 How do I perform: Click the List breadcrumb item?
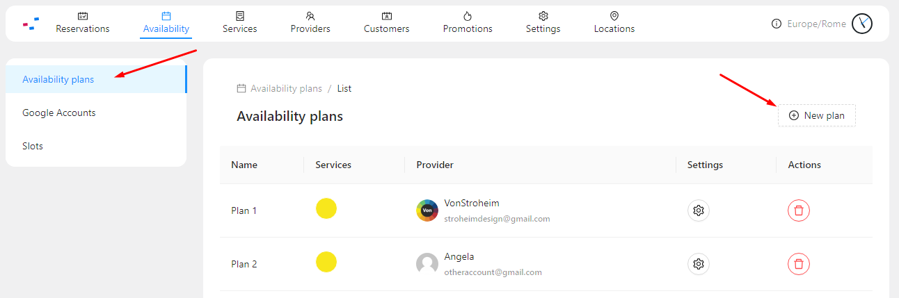[344, 88]
